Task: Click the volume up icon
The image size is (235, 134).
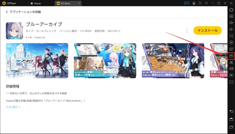Action: (x=231, y=23)
